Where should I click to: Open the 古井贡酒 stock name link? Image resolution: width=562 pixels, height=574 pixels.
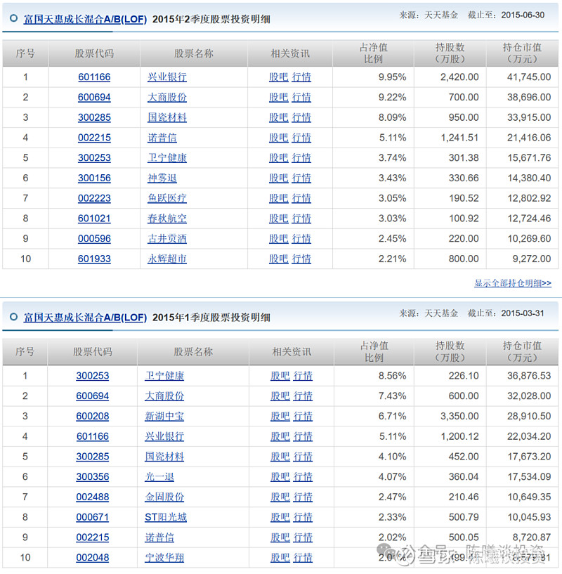[x=167, y=238]
